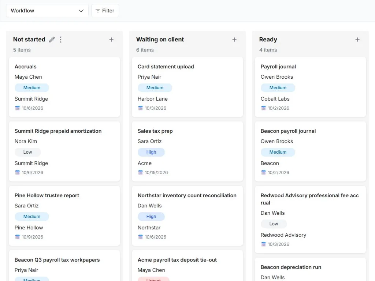Select Dan Wells on Northstar inventory card
375x281 pixels.
tap(149, 206)
